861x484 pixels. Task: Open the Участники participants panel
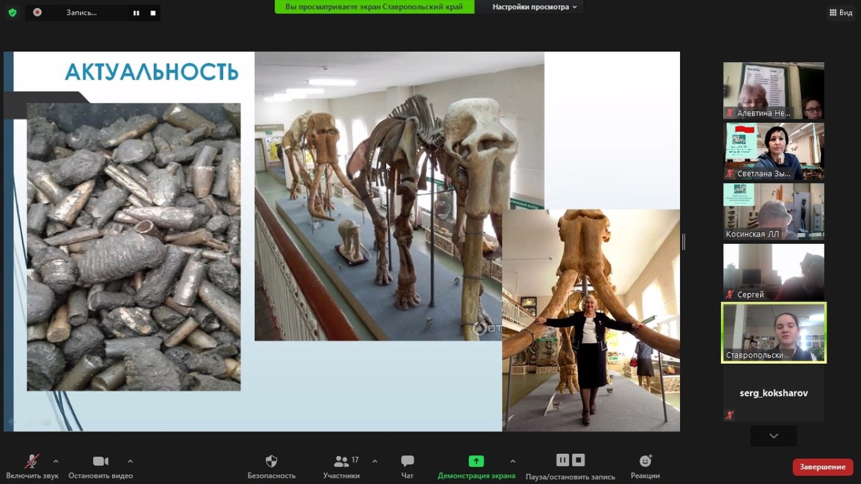click(341, 466)
